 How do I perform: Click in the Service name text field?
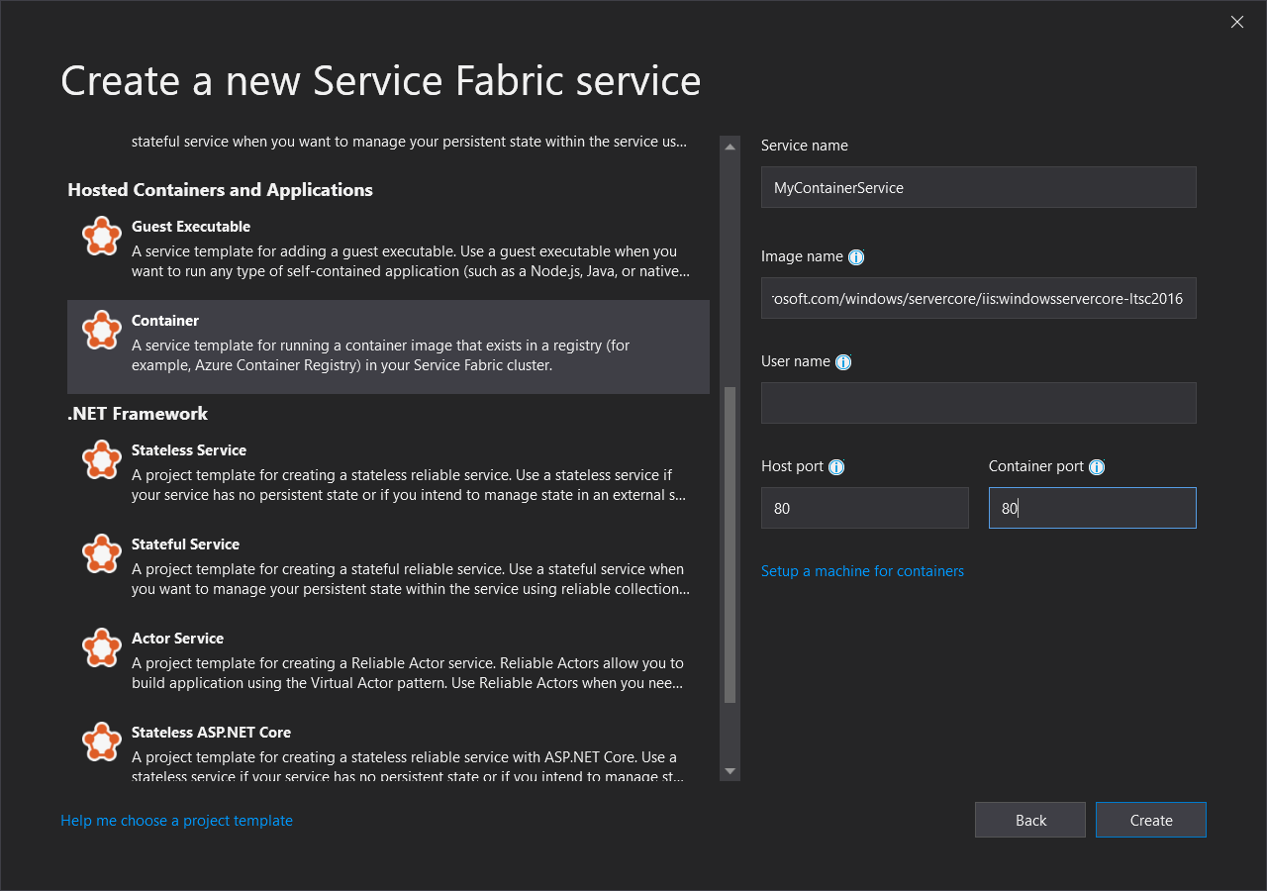coord(978,187)
